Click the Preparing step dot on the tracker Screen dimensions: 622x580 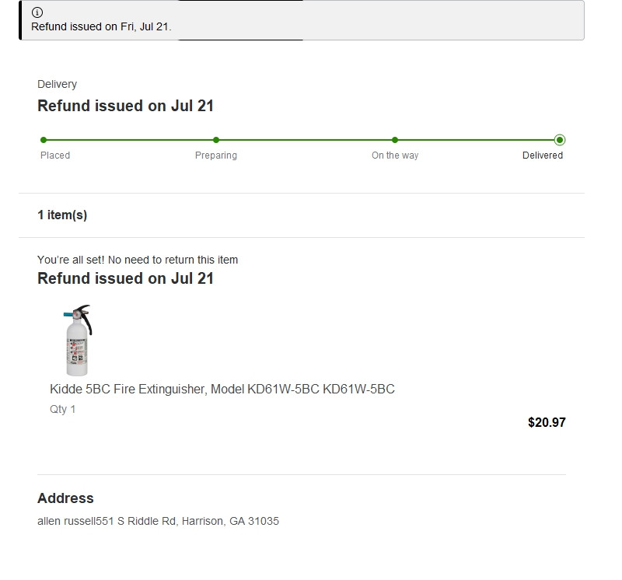point(216,140)
